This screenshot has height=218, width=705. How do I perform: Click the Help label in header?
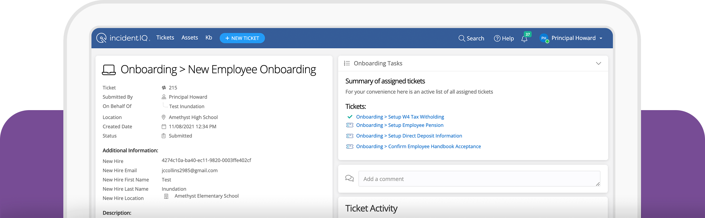[508, 38]
